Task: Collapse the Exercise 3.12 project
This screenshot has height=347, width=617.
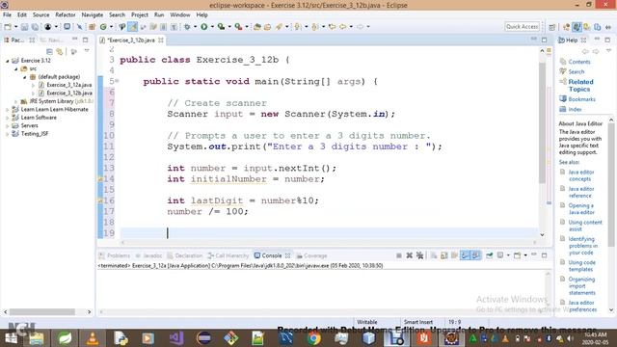Action: 7,61
